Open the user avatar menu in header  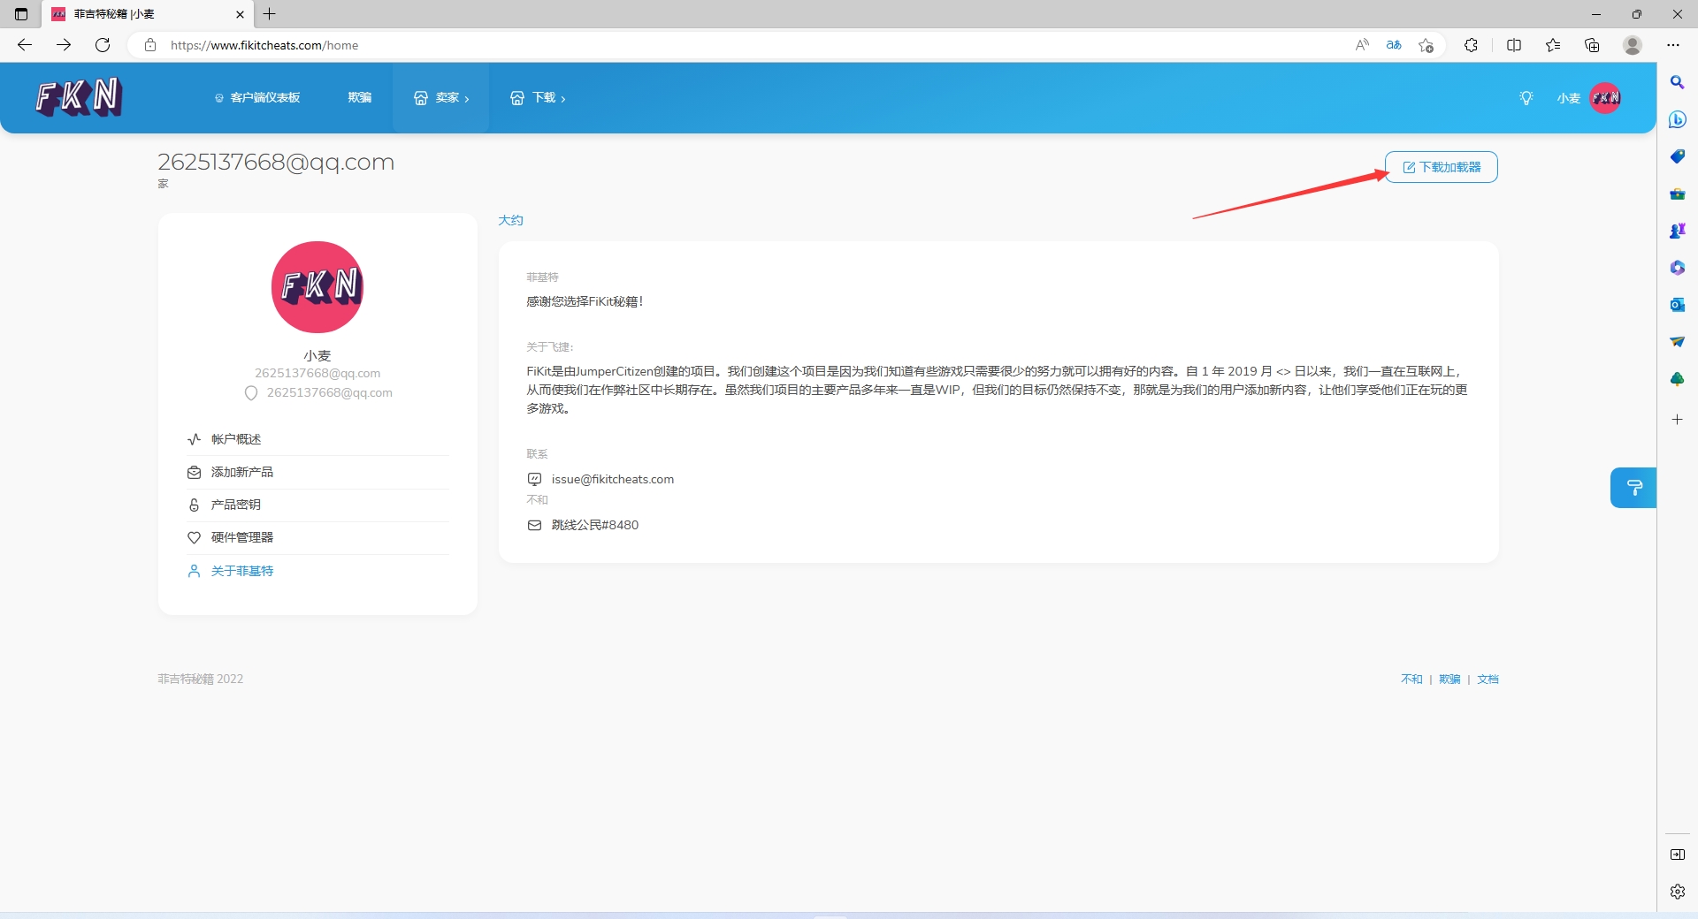1604,98
